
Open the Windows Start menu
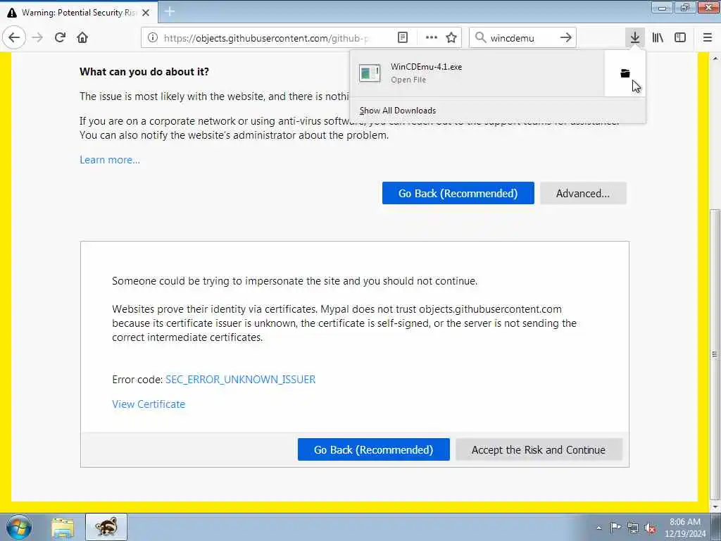tap(19, 527)
